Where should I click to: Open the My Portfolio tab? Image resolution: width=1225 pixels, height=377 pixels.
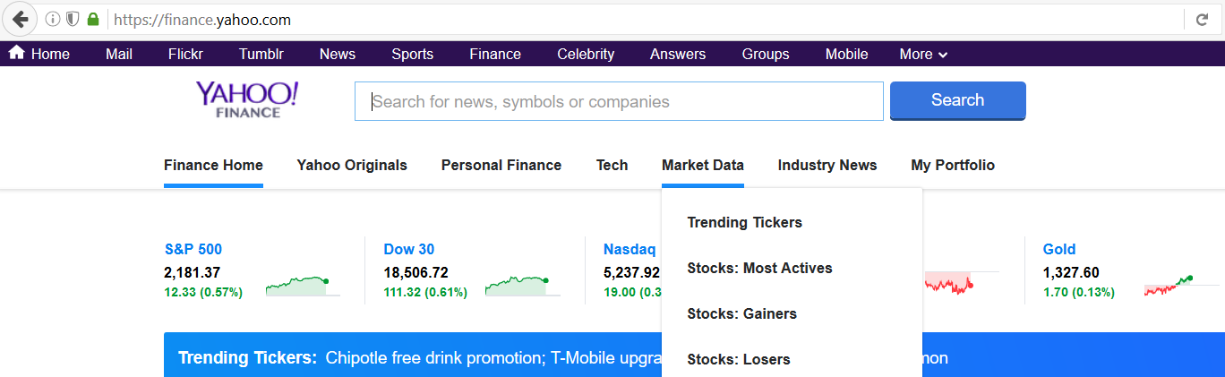pos(952,165)
